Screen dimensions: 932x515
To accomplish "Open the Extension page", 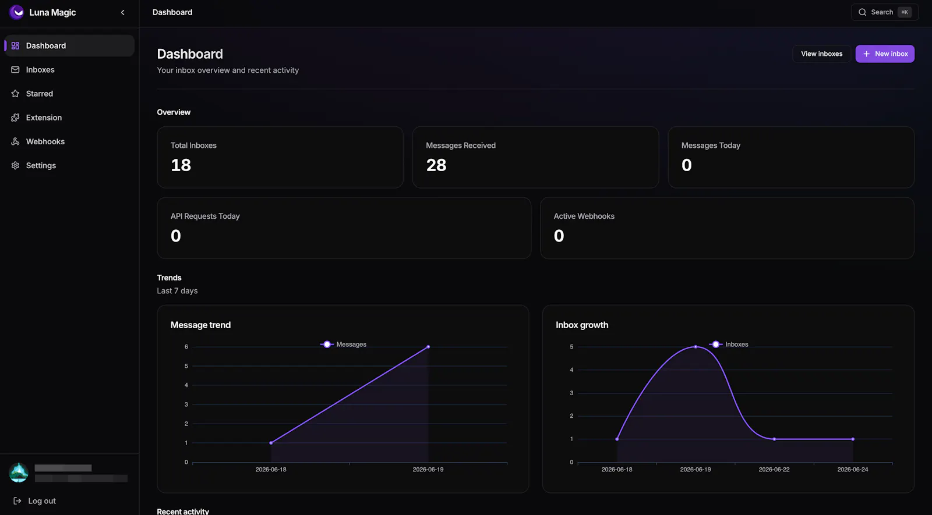I will pos(69,118).
